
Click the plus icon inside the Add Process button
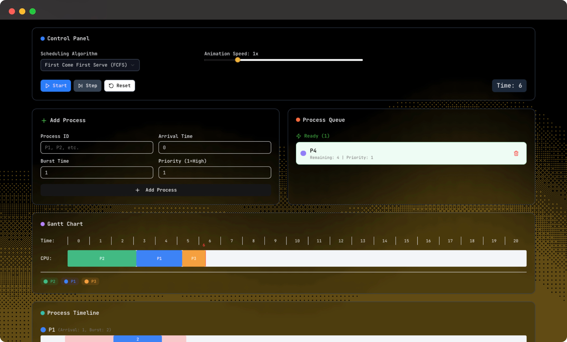[x=137, y=190]
